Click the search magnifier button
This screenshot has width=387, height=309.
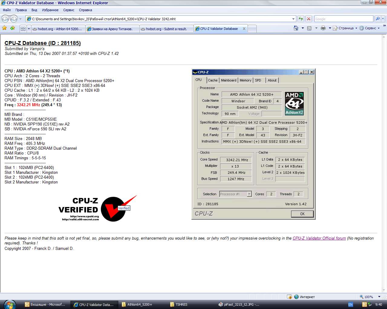378,19
